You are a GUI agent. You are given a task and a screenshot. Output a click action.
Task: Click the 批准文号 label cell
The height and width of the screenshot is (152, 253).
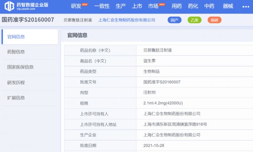(100, 82)
